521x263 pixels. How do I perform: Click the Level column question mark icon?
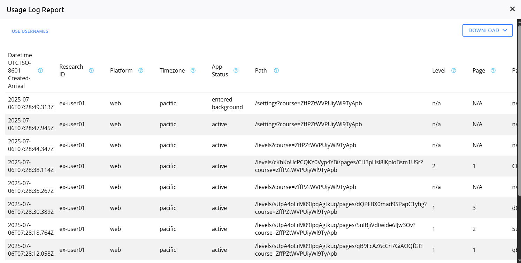coord(454,70)
